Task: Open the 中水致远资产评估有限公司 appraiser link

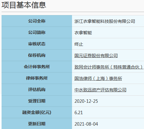Action: (x=100, y=90)
